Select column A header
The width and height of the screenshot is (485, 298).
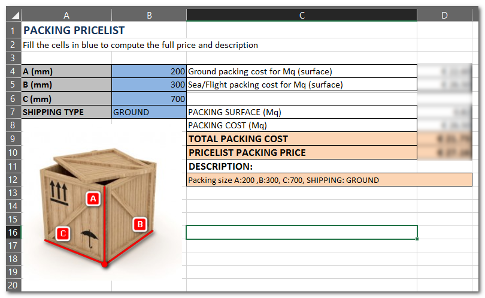pos(66,15)
